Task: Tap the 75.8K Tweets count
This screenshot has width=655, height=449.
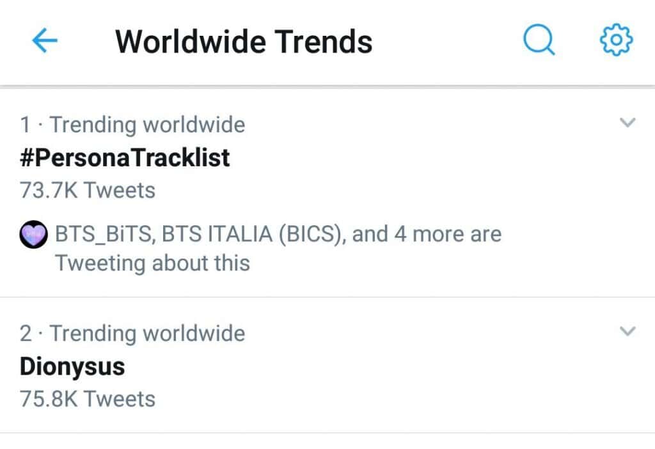Action: (x=88, y=398)
